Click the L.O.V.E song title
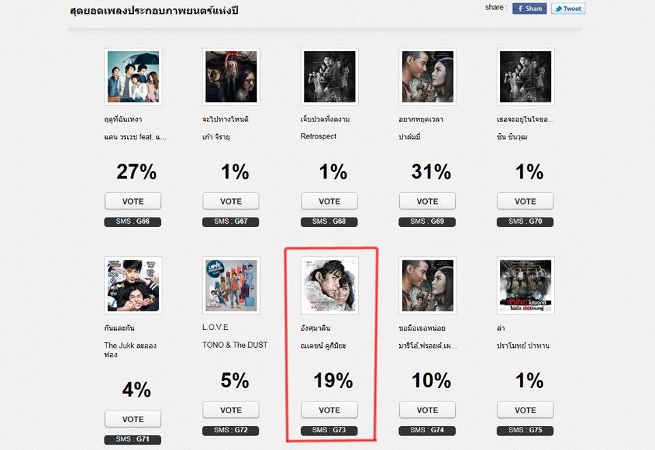Viewport: 655px width, 450px height. pyautogui.click(x=215, y=327)
